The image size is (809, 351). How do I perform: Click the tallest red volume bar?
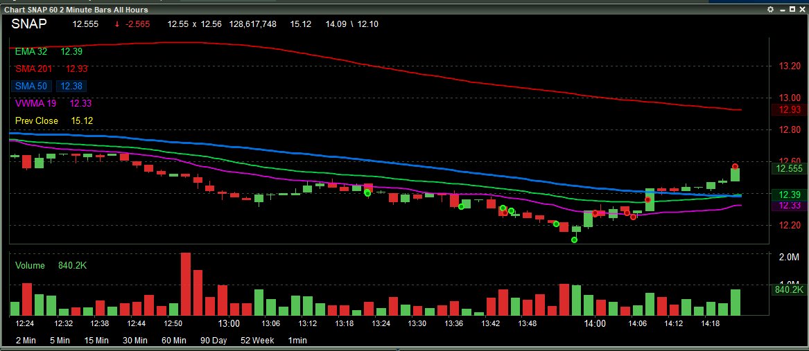tap(185, 284)
